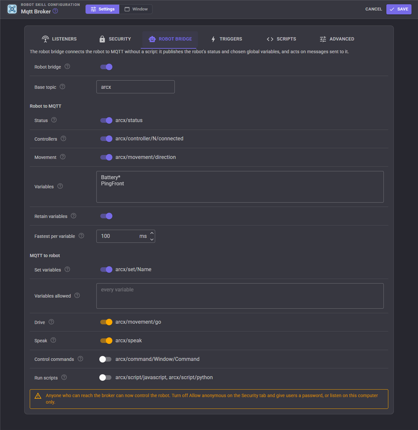Image resolution: width=418 pixels, height=430 pixels.
Task: Click the Mqtt Broker skill logo icon
Action: click(12, 9)
